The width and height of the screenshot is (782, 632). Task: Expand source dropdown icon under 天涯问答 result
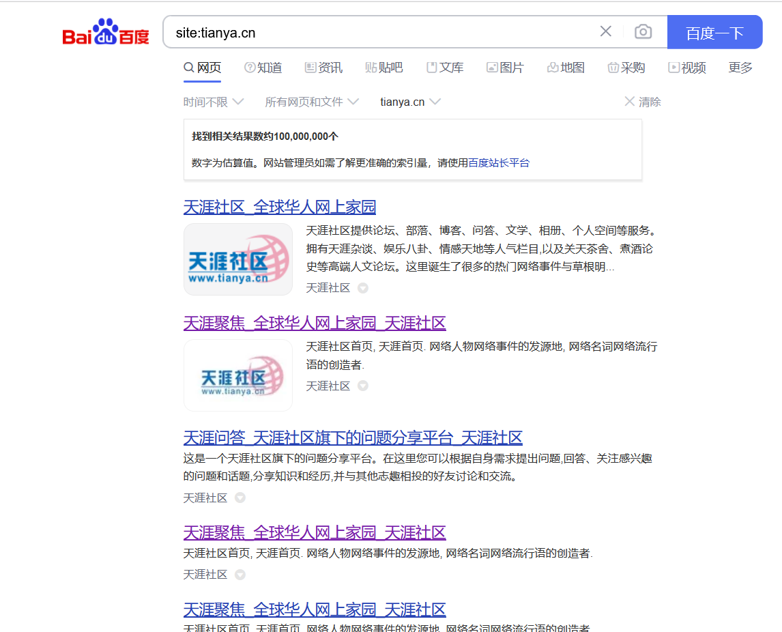[x=240, y=498]
